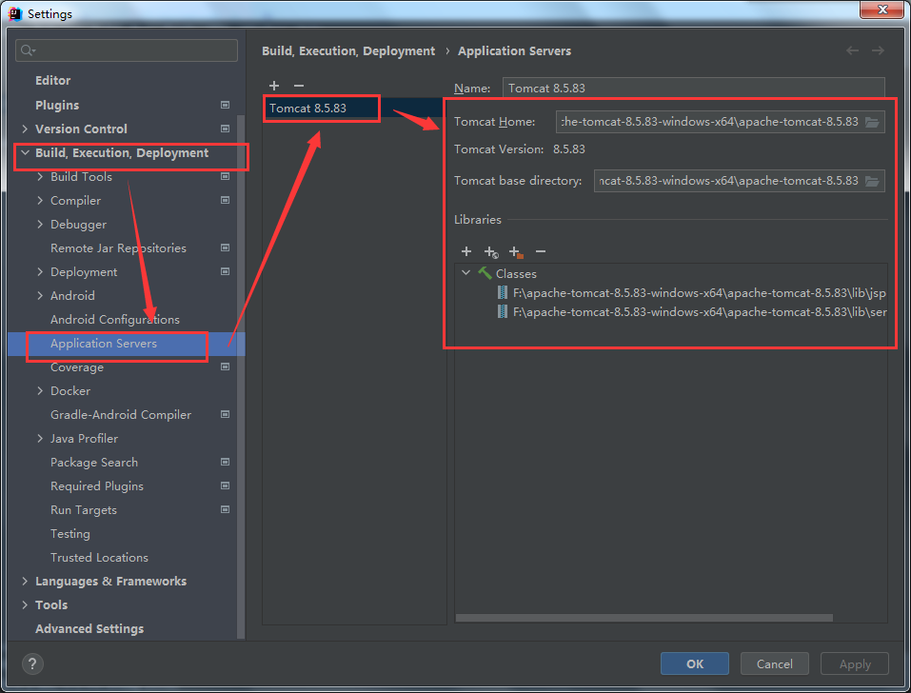The width and height of the screenshot is (911, 693).
Task: Select the lib\jsp library path row
Action: point(699,293)
